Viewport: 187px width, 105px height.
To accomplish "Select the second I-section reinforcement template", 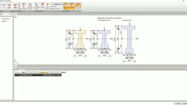I will [15, 6].
